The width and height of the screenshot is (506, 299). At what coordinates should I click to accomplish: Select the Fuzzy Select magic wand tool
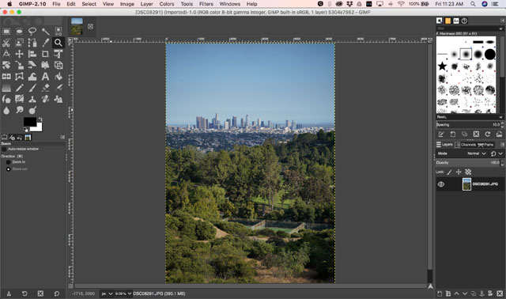[46, 32]
